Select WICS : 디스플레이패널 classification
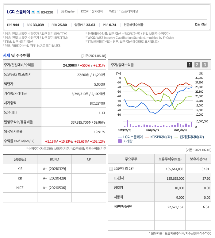 pos(124,11)
